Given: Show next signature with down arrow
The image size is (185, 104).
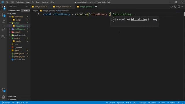Looking at the screenshot, I should [x=114, y=21].
